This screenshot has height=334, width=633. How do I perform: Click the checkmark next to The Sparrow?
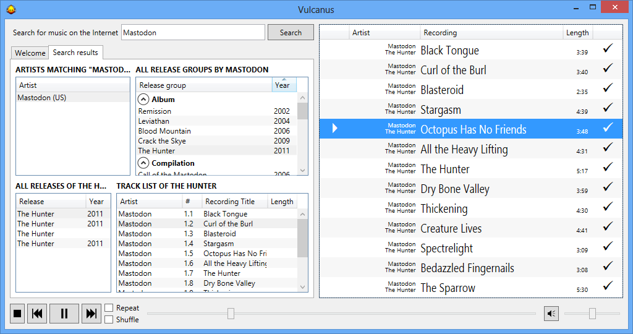tap(608, 286)
